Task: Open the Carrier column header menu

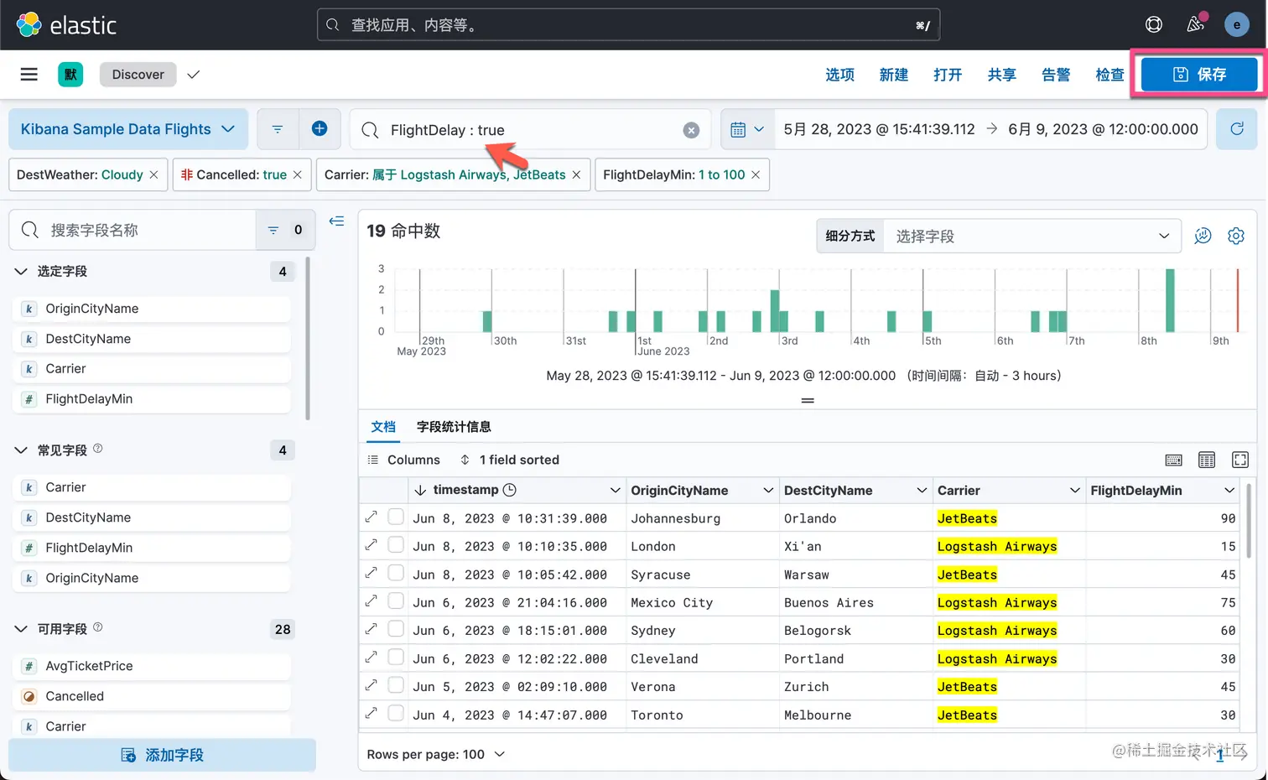Action: point(1074,490)
